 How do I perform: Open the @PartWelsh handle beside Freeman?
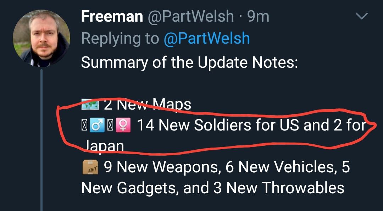(x=190, y=16)
